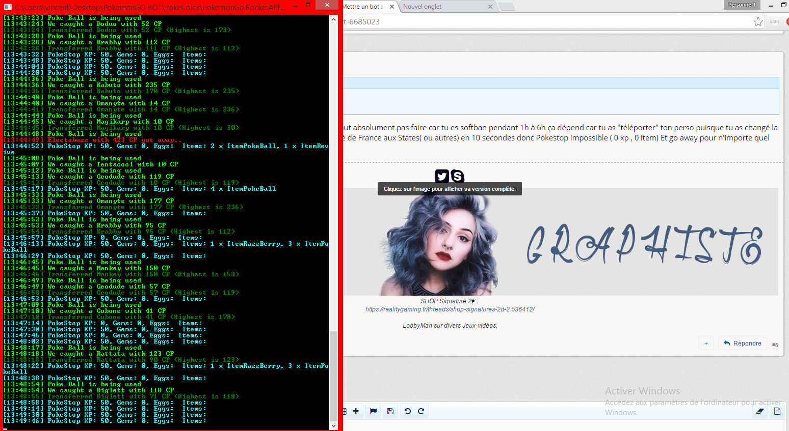789x431 pixels.
Task: Click the undo arrow in the editor toolbar
Action: click(x=408, y=411)
